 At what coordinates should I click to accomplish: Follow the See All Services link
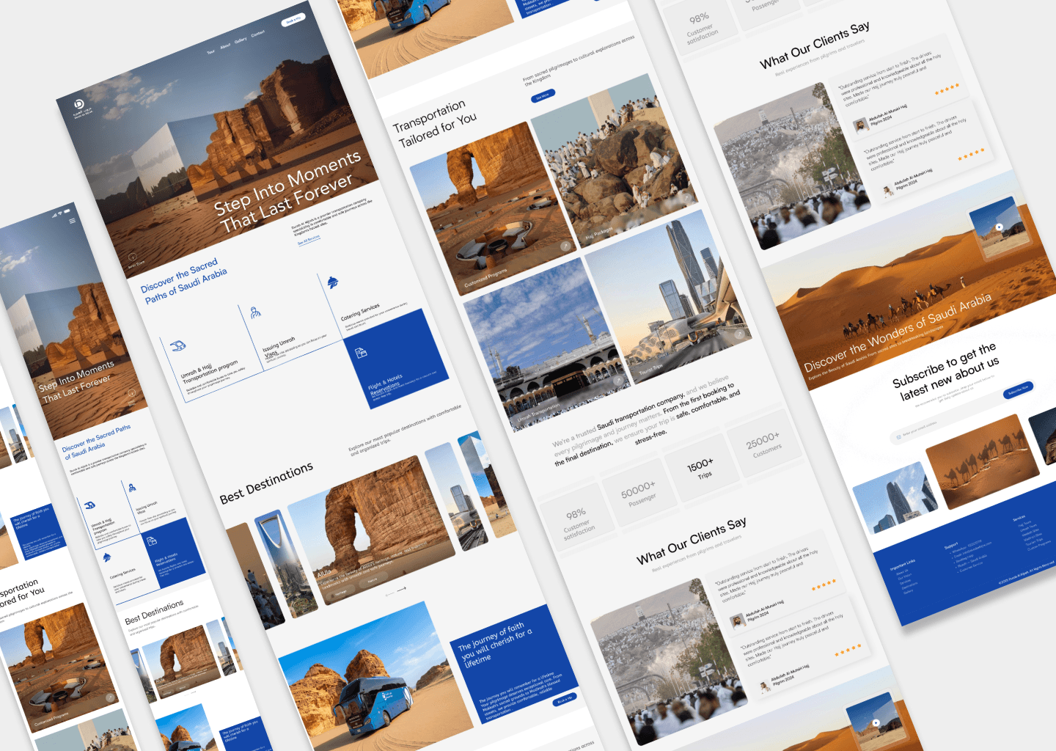click(309, 240)
